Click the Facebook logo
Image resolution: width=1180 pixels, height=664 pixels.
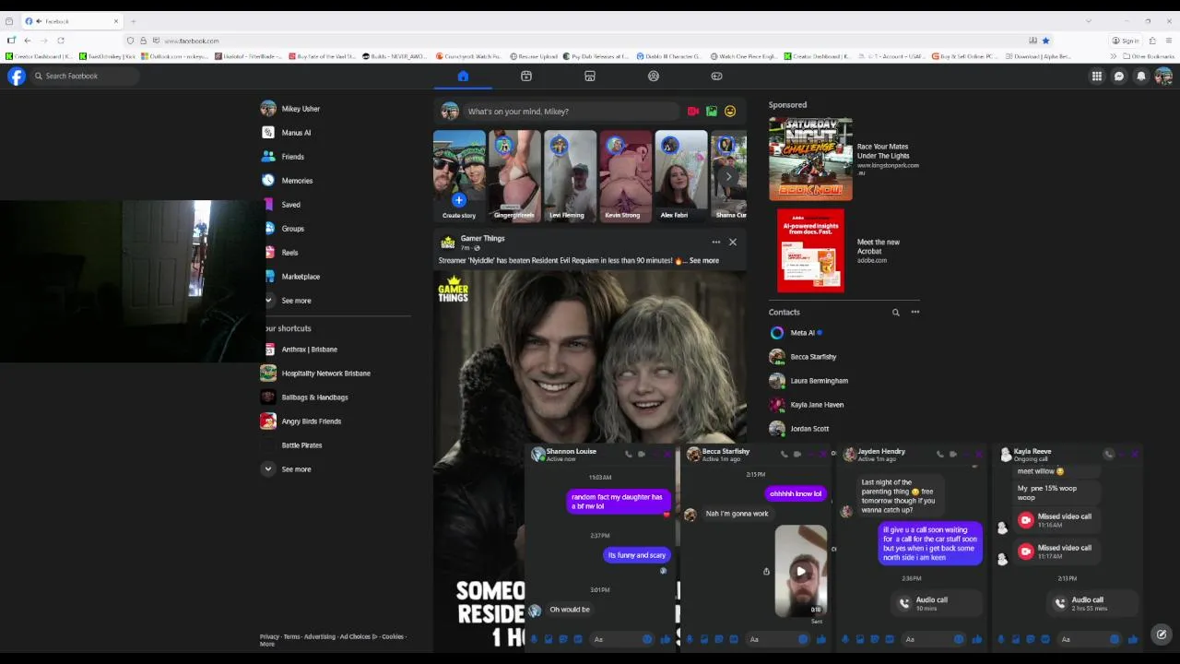[17, 77]
